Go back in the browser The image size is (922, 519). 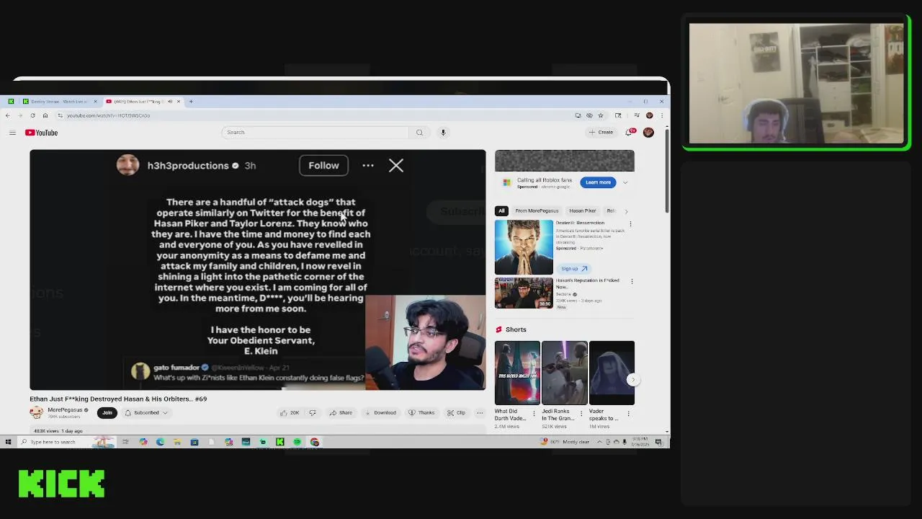[x=7, y=115]
